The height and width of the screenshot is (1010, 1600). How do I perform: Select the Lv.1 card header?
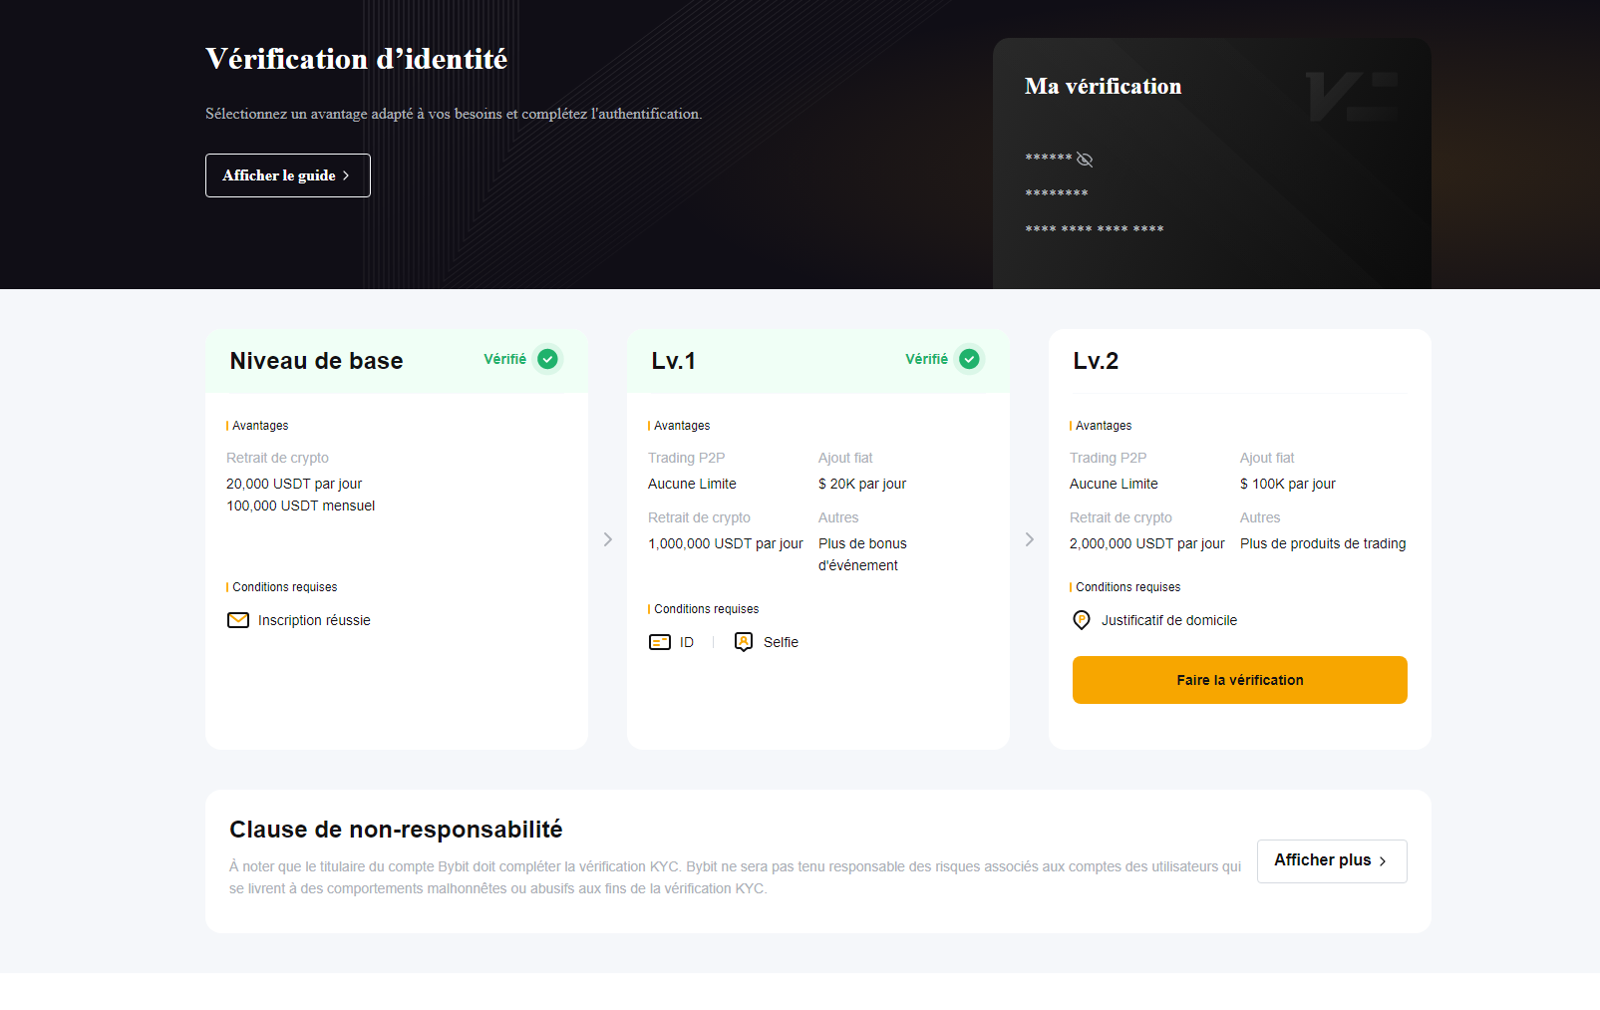pyautogui.click(x=674, y=361)
